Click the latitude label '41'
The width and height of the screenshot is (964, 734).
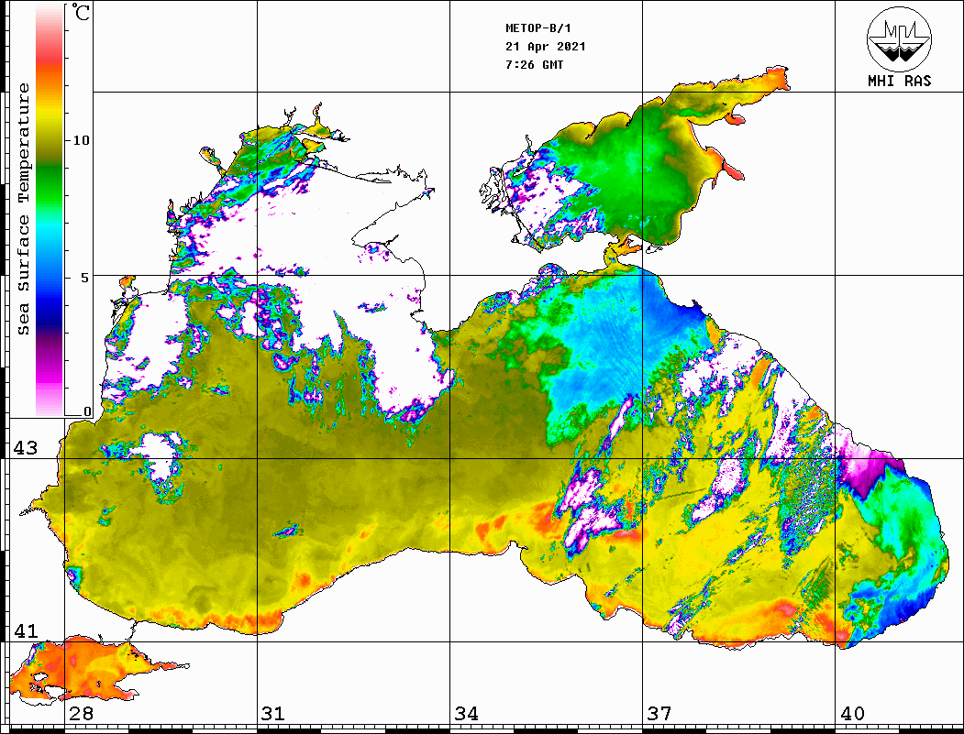pos(25,630)
